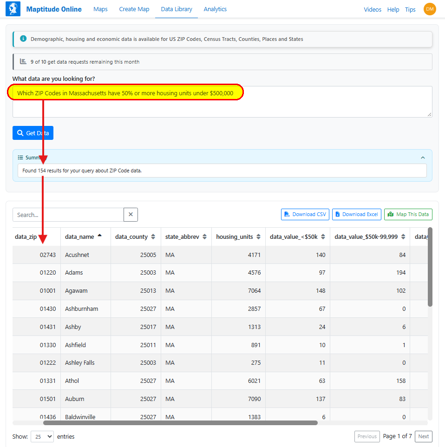Select the Data Library tab
Image resolution: width=445 pixels, height=447 pixels.
pyautogui.click(x=177, y=9)
